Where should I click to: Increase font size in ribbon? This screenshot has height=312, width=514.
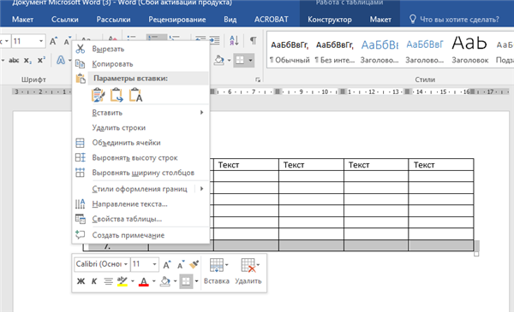(53, 41)
